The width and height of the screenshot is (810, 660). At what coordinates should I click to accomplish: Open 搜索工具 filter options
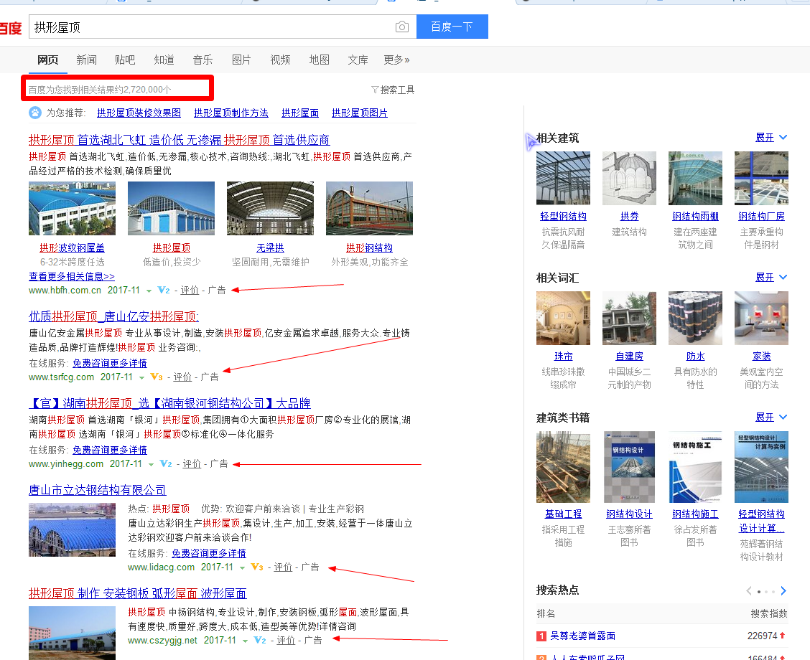pyautogui.click(x=393, y=90)
